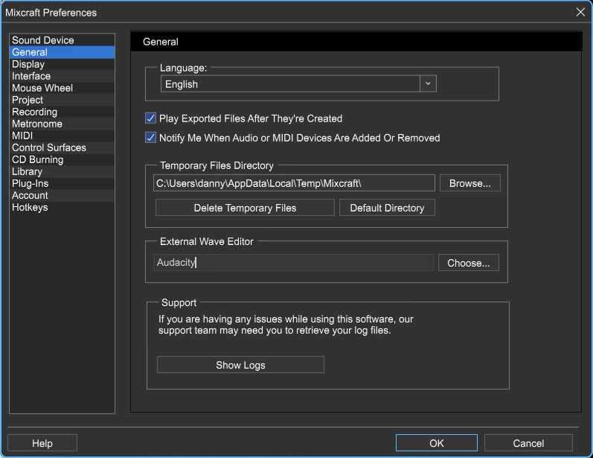Open the Plug-Ins preferences page
Screen dimensions: 593x458
(62, 184)
